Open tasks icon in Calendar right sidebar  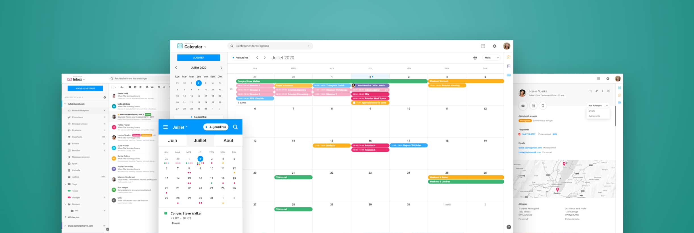pos(509,57)
